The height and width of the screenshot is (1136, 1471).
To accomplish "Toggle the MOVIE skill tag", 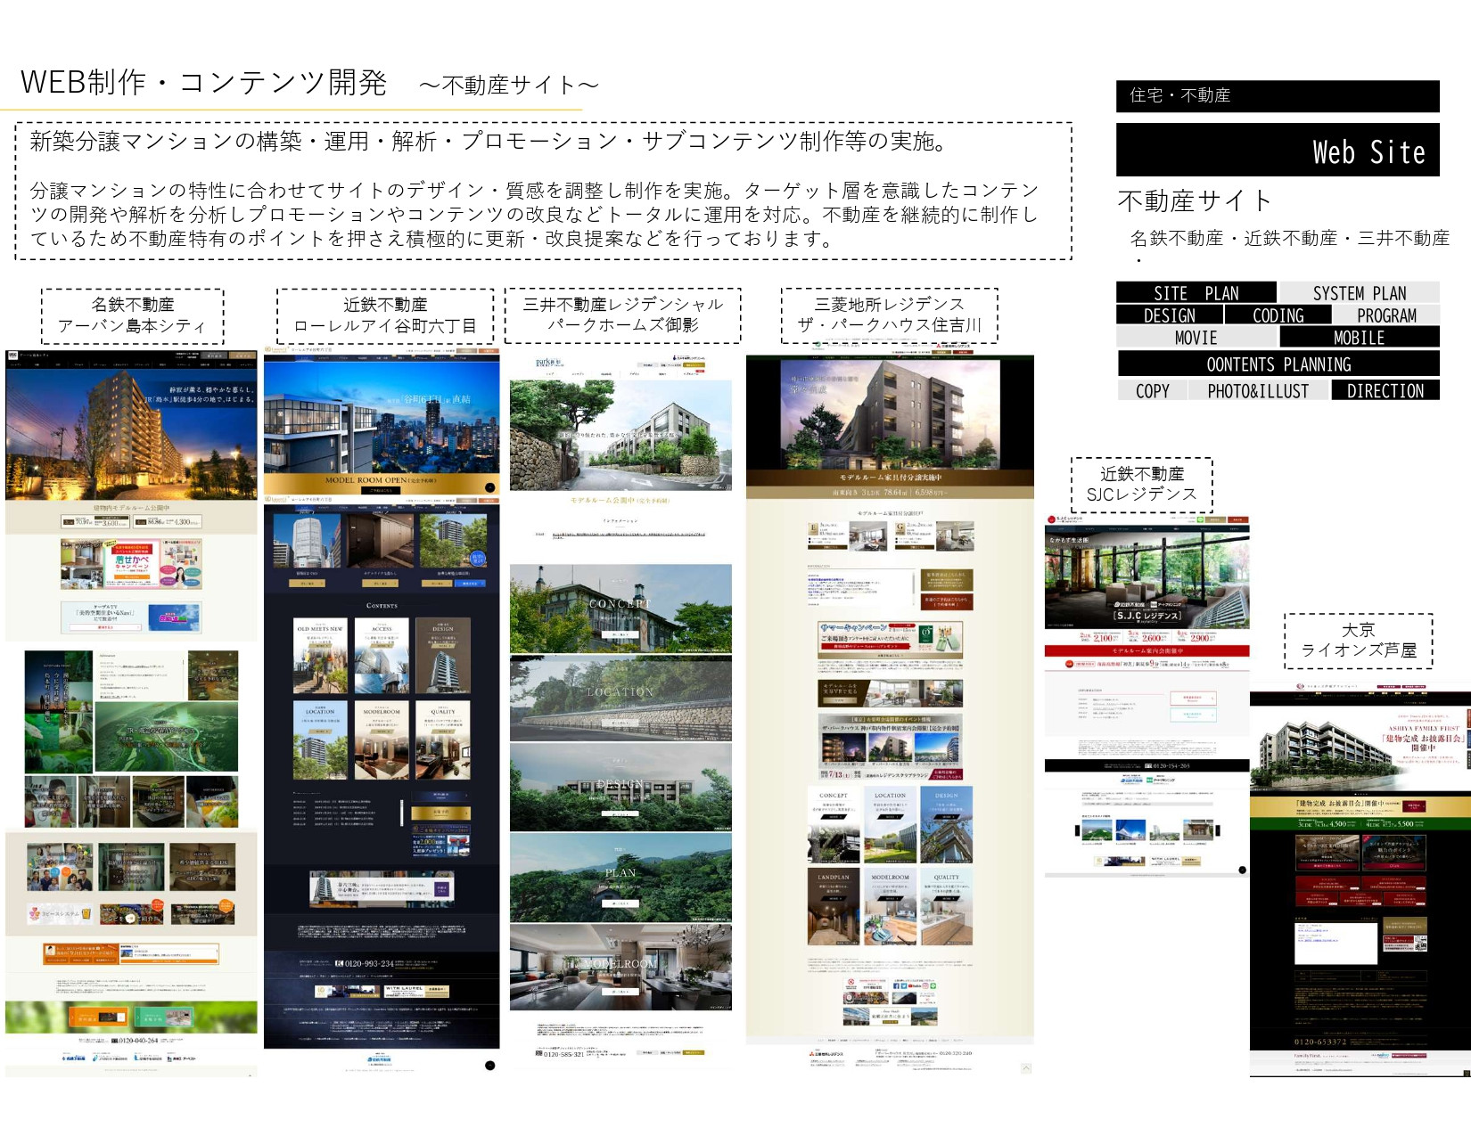I will [1197, 338].
